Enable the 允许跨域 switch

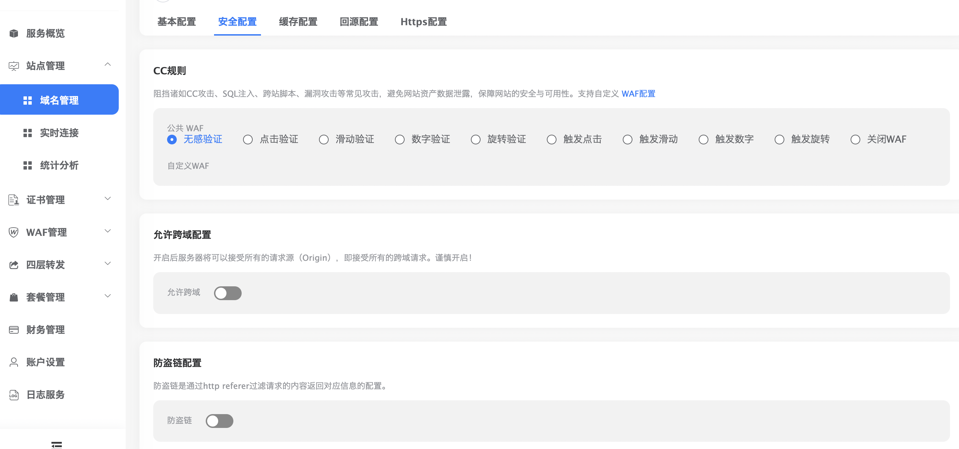pyautogui.click(x=227, y=293)
